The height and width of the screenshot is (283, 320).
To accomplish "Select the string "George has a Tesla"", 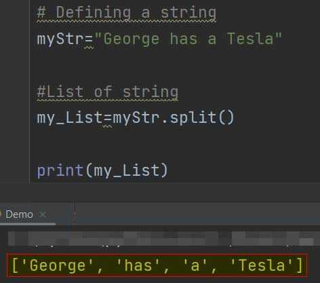I will (188, 39).
